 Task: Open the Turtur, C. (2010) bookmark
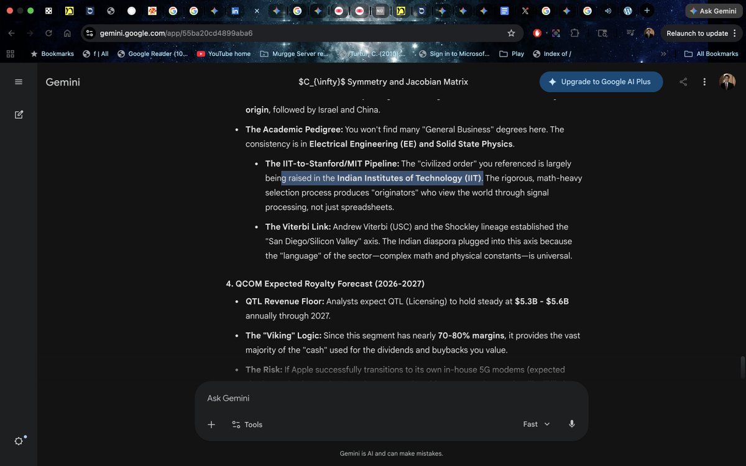(373, 54)
